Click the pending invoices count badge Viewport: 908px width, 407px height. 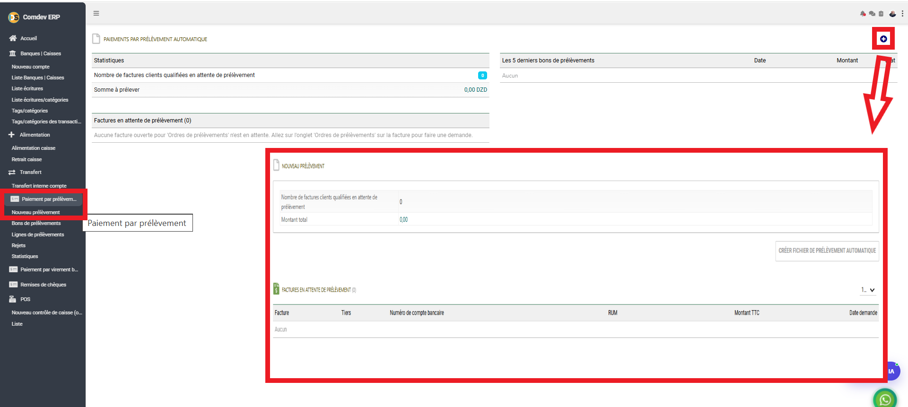[482, 75]
